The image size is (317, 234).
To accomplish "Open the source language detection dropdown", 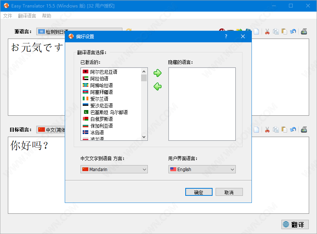I will coord(79,32).
